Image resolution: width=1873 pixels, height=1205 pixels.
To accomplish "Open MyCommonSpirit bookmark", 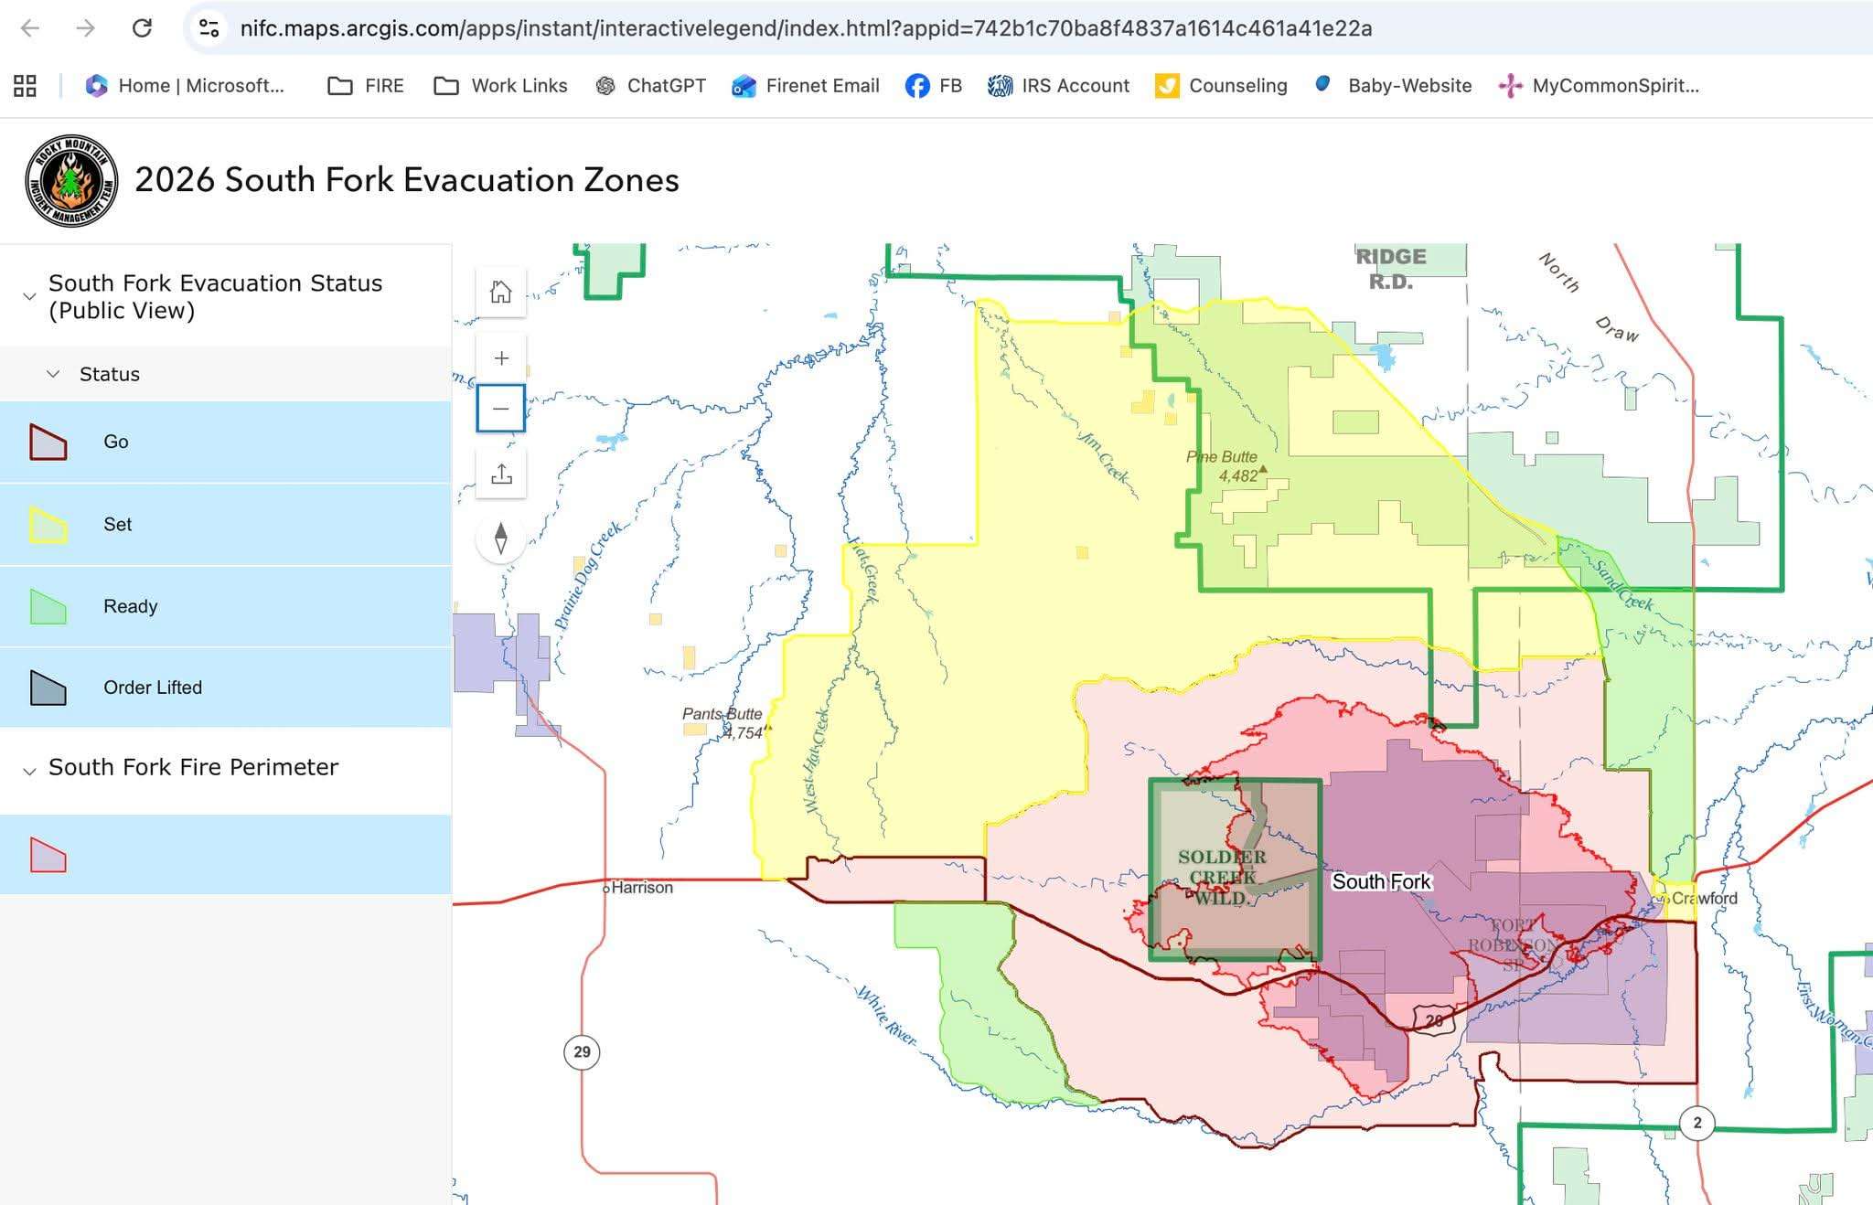I will [x=1599, y=86].
